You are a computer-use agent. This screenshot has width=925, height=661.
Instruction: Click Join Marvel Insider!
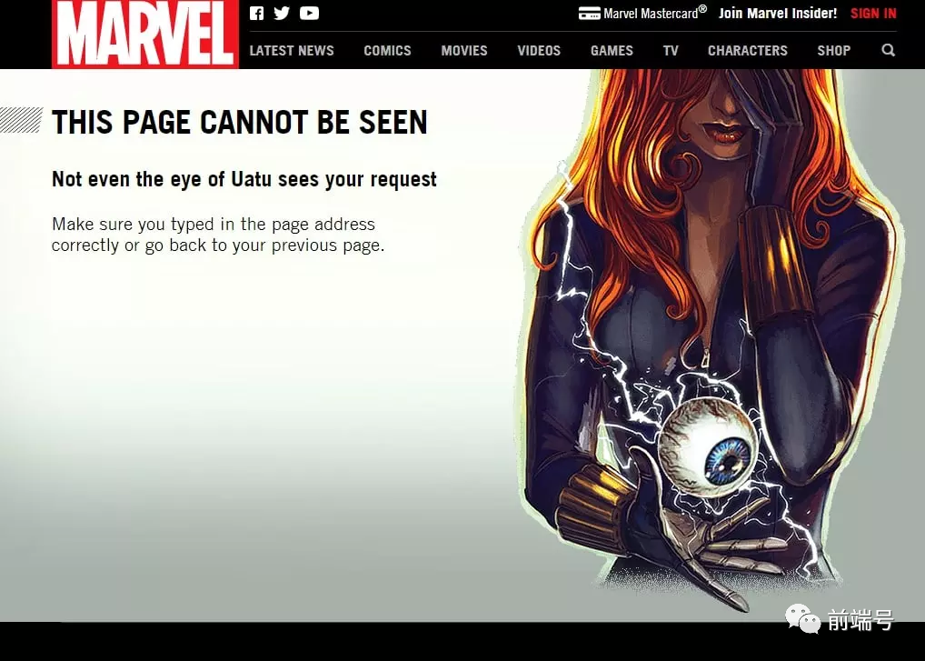[x=778, y=13]
